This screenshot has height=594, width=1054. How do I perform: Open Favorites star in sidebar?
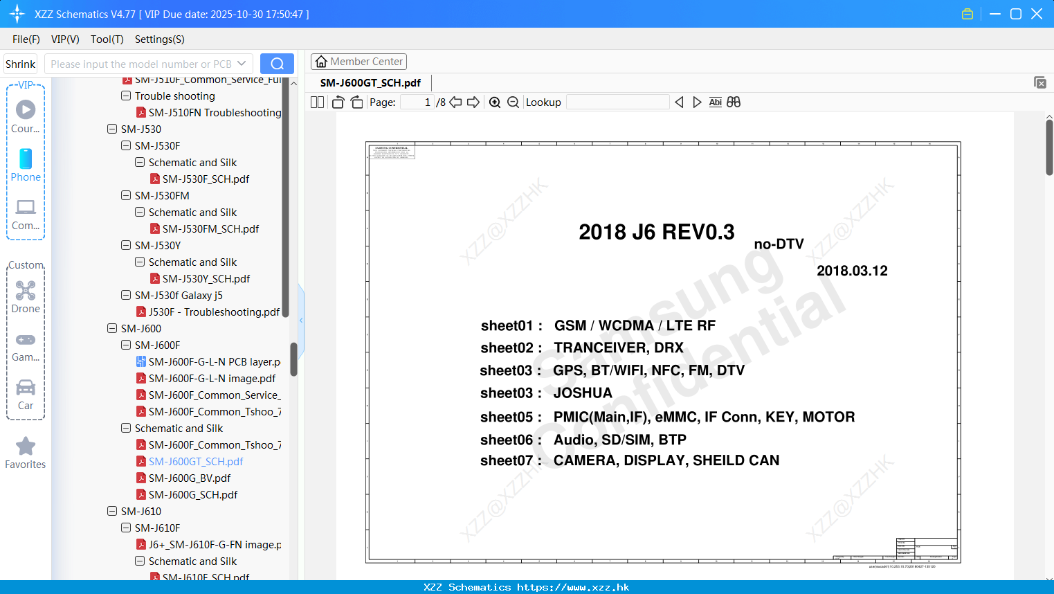point(26,453)
